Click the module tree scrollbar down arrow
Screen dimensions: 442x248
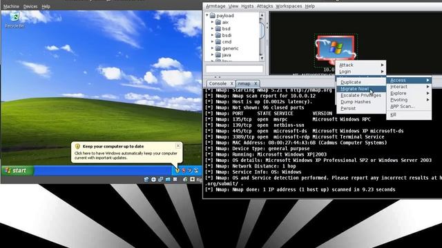[x=262, y=58]
